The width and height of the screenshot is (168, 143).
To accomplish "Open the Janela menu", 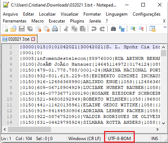I will coord(95,21).
